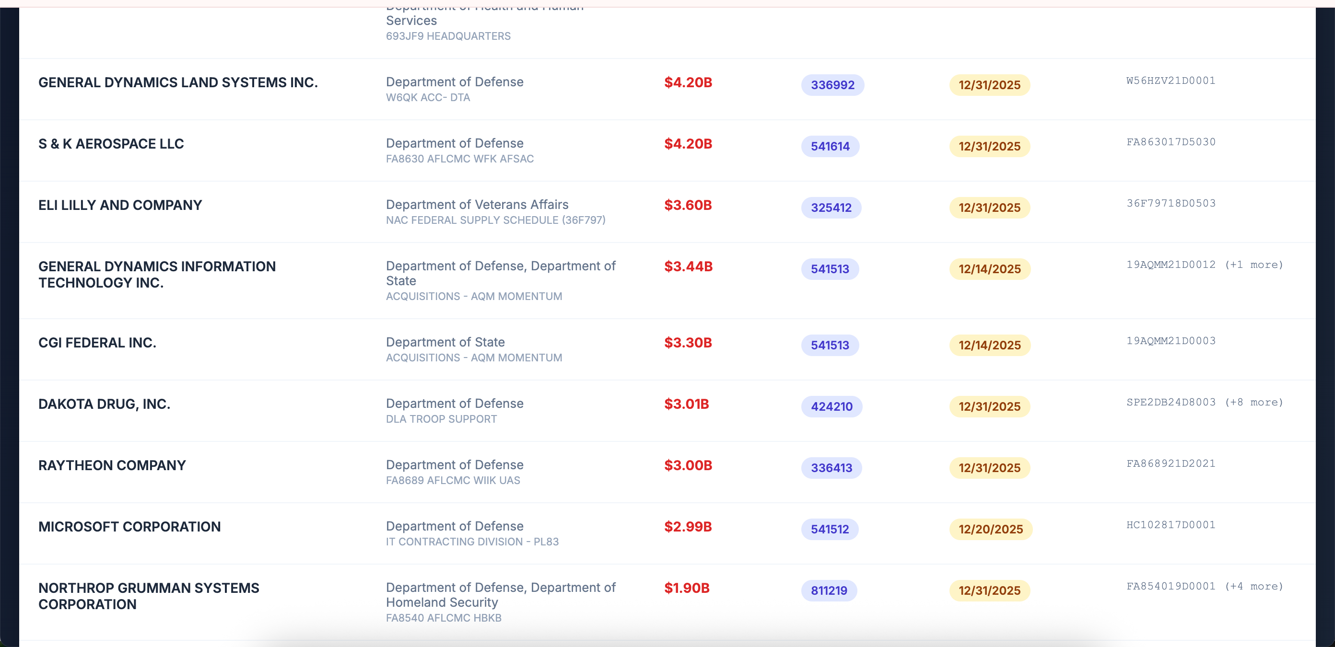Click contract ID HC102817D0001
This screenshot has height=647, width=1335.
coord(1170,525)
